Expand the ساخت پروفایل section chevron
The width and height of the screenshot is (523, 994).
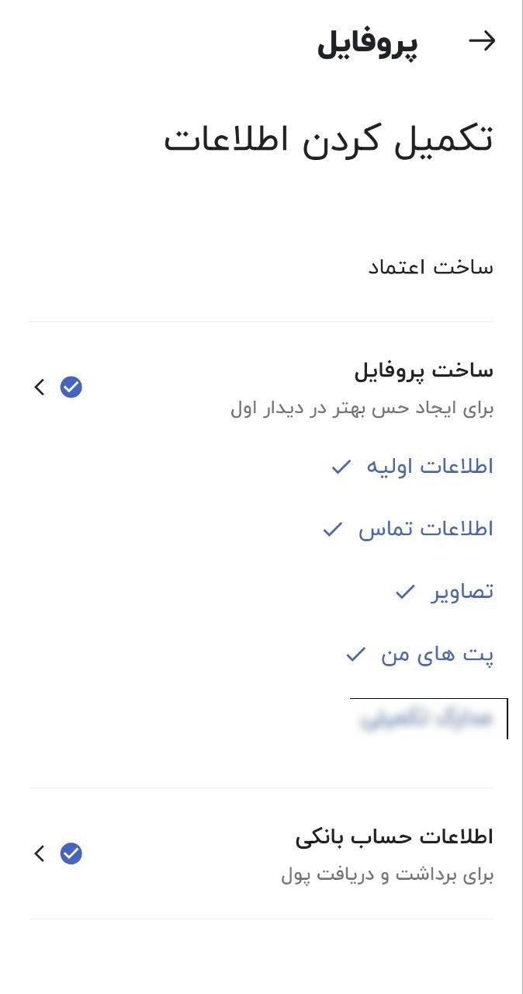[40, 387]
